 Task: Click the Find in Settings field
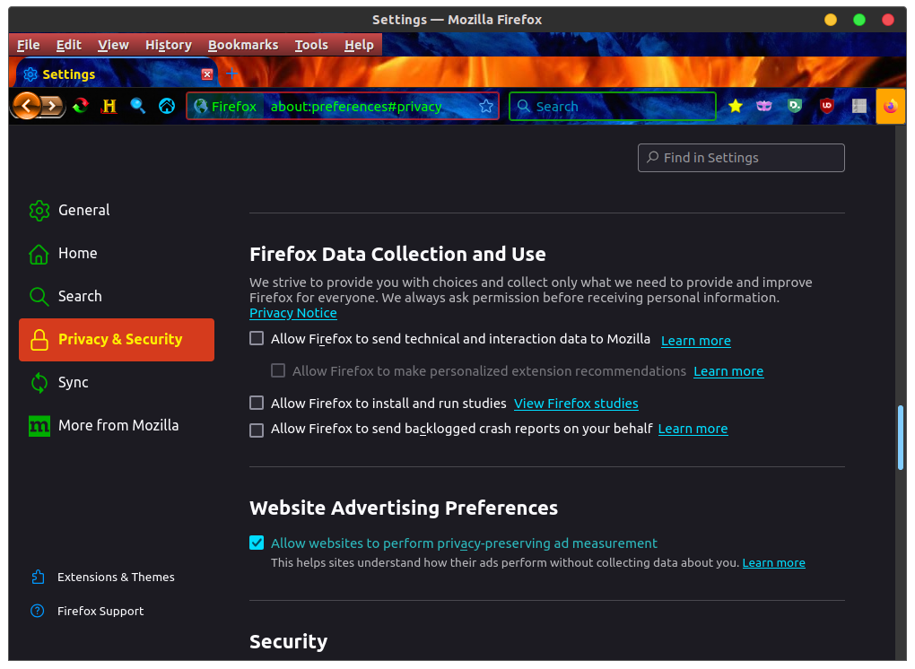(741, 158)
